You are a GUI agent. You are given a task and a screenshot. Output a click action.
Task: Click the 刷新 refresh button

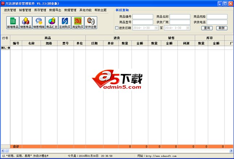(222, 28)
